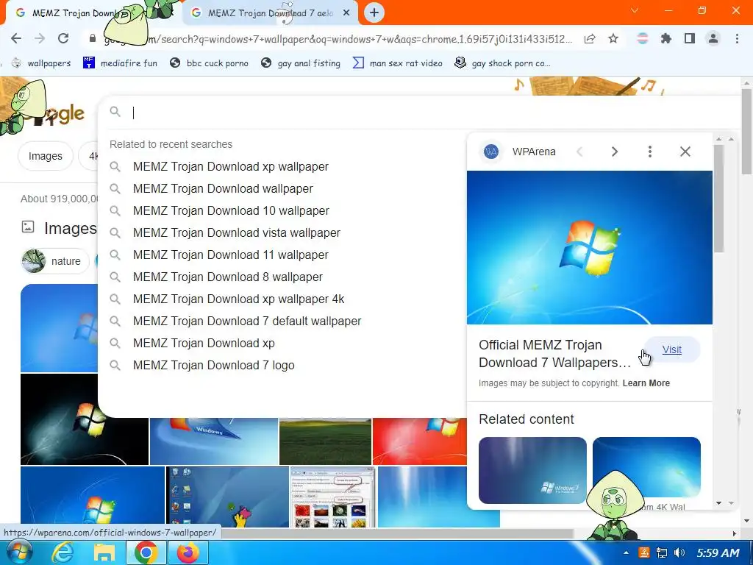
Task: Launch Internet Explorer from the taskbar
Action: point(63,553)
